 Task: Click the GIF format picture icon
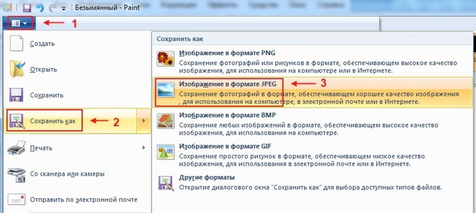point(165,152)
